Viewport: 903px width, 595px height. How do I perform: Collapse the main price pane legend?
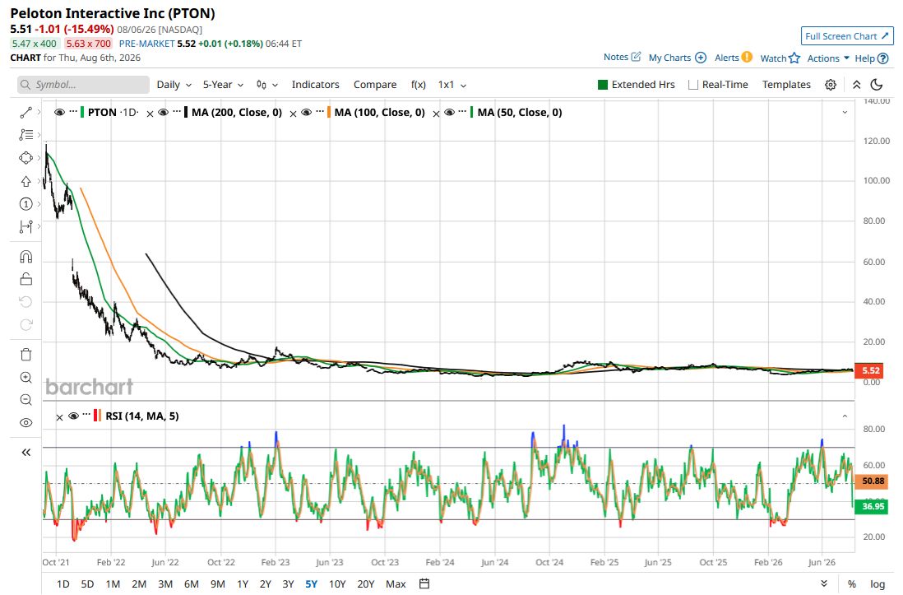(x=845, y=113)
